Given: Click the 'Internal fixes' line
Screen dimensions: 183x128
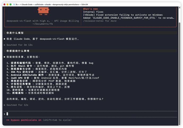Looking at the screenshot, I should point(93,12).
